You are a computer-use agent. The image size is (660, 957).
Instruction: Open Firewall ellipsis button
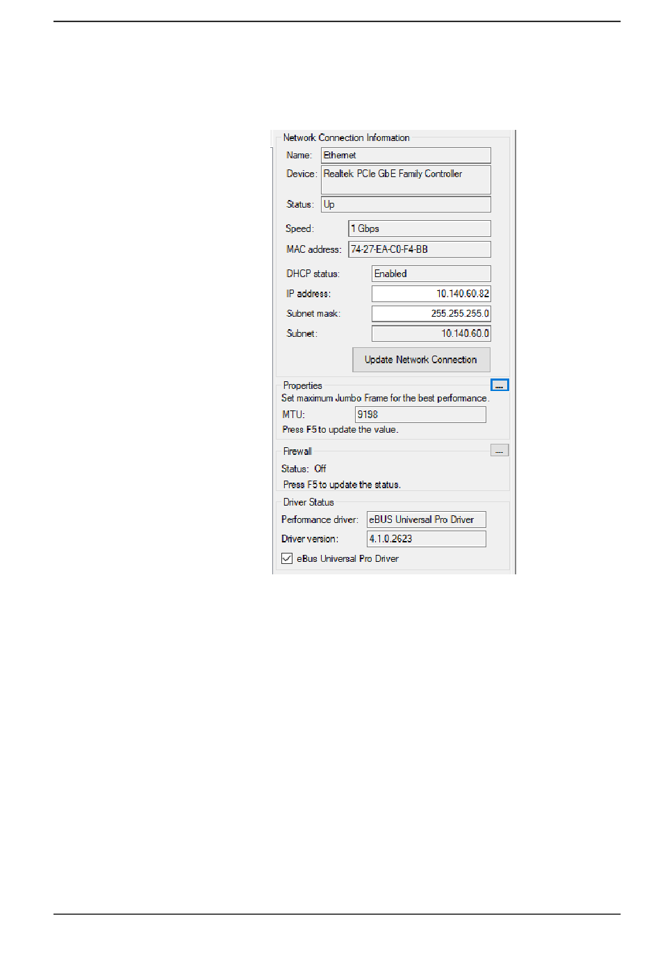[x=500, y=451]
